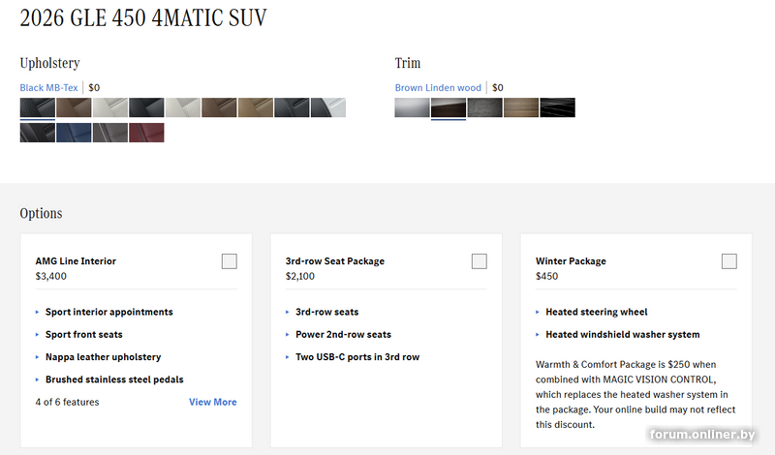
Task: Select the blue upholstery swatch
Action: coord(74,133)
